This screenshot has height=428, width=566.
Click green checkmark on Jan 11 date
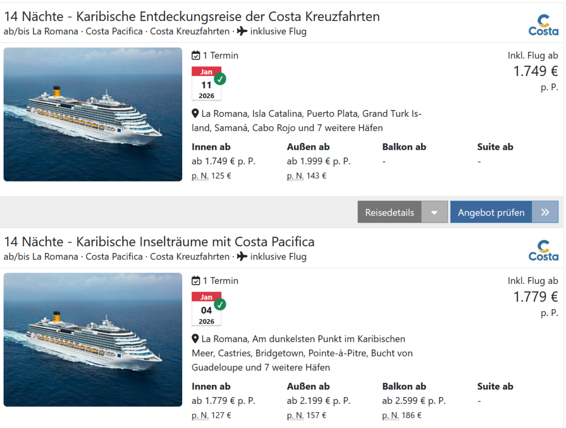tap(220, 79)
